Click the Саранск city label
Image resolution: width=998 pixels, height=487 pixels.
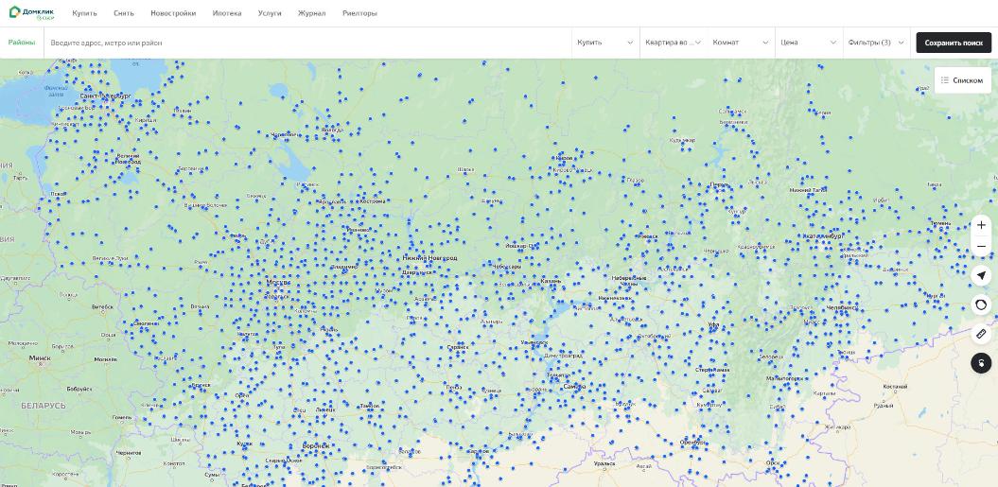click(x=458, y=348)
